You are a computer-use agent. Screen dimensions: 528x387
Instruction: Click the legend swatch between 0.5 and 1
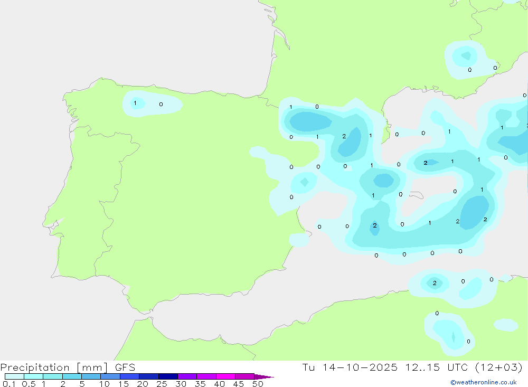coord(33,376)
